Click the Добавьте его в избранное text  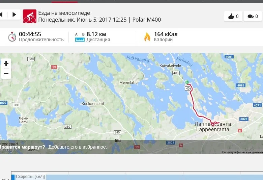coord(78,147)
